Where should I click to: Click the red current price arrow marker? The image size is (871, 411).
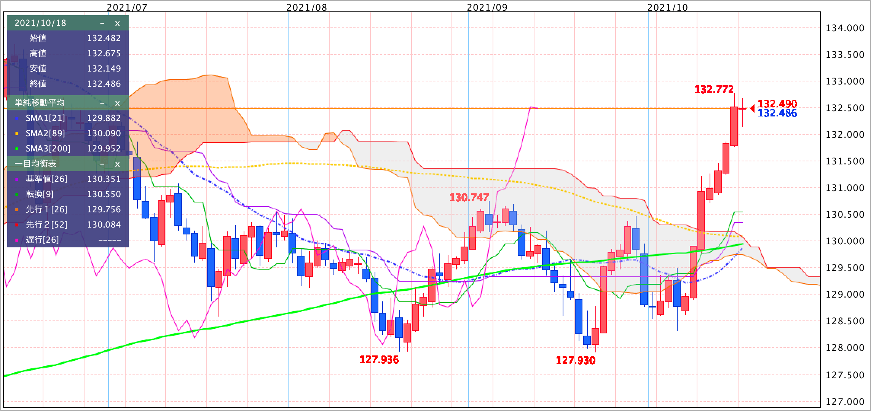752,108
